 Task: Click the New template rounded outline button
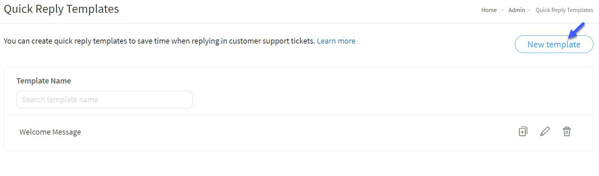554,44
